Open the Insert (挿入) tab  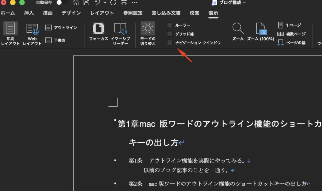29,13
